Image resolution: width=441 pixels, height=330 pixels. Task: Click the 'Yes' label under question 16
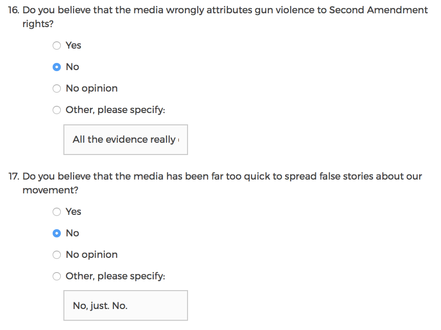pyautogui.click(x=74, y=46)
